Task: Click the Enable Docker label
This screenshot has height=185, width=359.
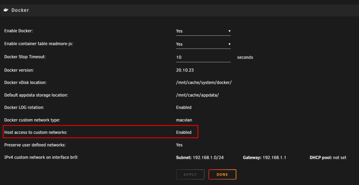Action: coord(19,31)
